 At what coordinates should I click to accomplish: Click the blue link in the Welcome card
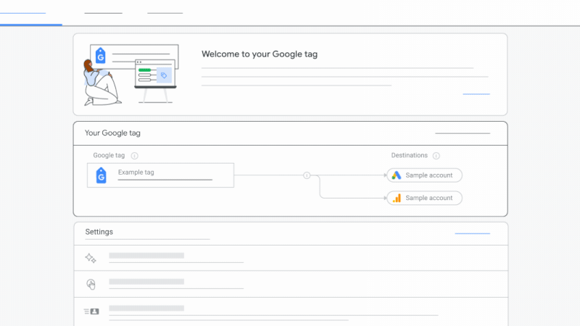click(x=476, y=94)
